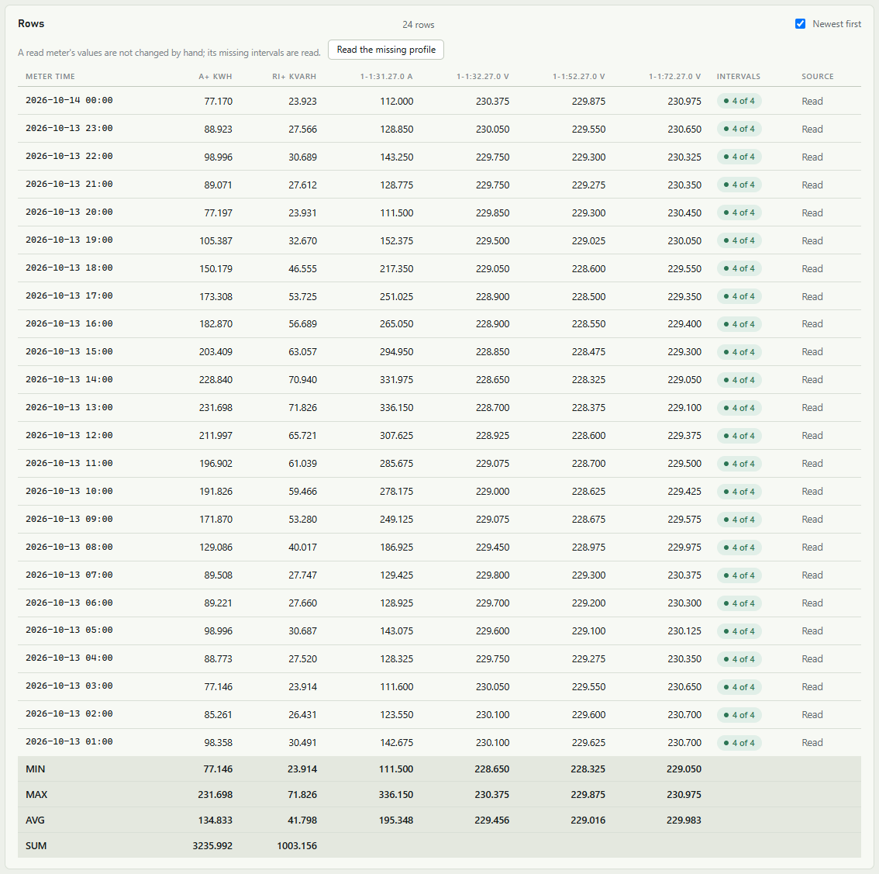This screenshot has height=874, width=879.
Task: Select the 2026-10-13 19:00 meter time cell
Action: pos(69,240)
